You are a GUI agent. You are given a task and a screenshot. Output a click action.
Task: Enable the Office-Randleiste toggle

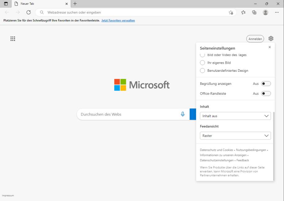[266, 94]
